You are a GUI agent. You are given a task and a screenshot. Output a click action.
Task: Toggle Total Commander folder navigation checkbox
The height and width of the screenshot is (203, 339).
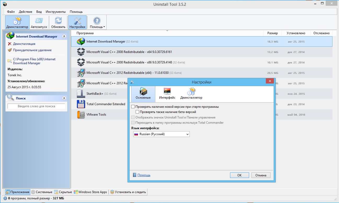[133, 123]
